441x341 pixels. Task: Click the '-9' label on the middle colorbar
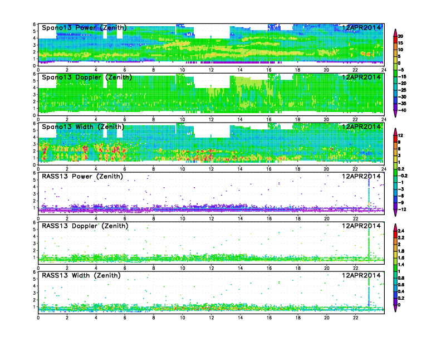[401, 203]
